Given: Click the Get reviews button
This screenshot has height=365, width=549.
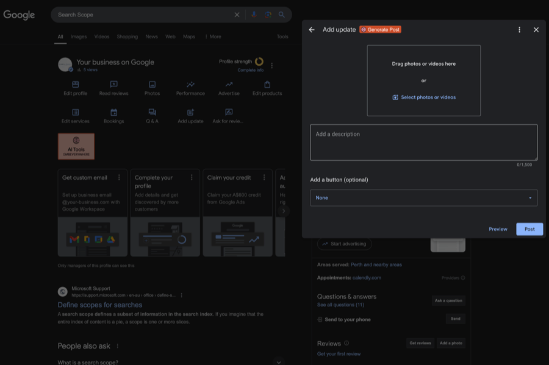Looking at the screenshot, I should click(420, 343).
